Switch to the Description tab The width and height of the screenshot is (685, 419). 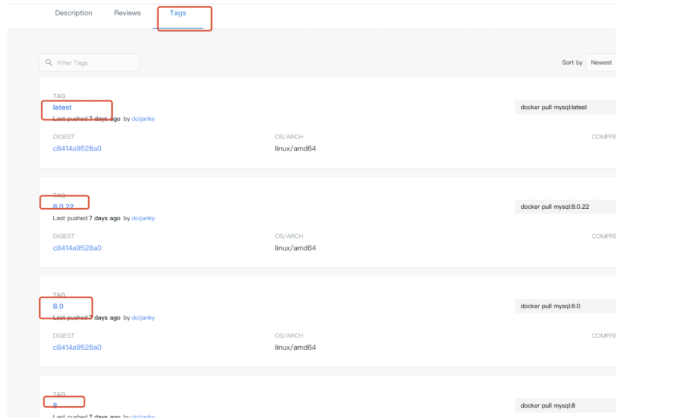[74, 13]
